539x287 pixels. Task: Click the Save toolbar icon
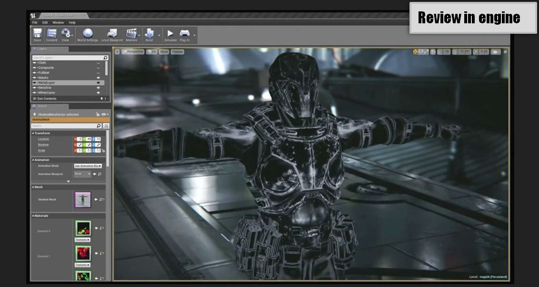point(37,33)
